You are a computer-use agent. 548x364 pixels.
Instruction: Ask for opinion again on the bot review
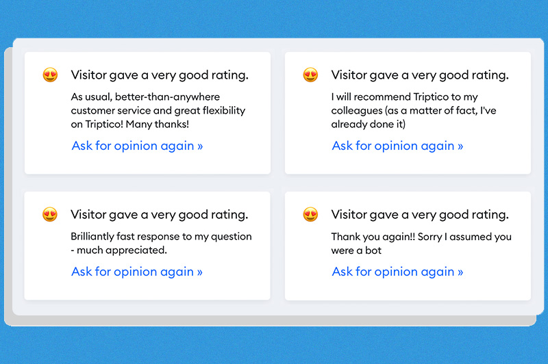click(x=397, y=272)
